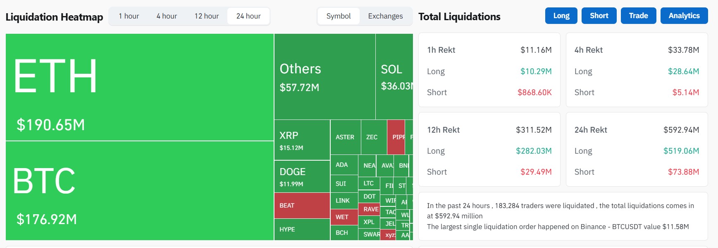Viewport: 718px width, 248px height.
Task: Toggle heatmap grouping to Exchanges
Action: coord(385,16)
